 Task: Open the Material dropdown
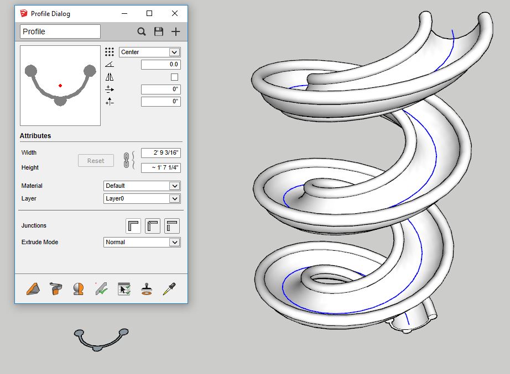coord(142,186)
